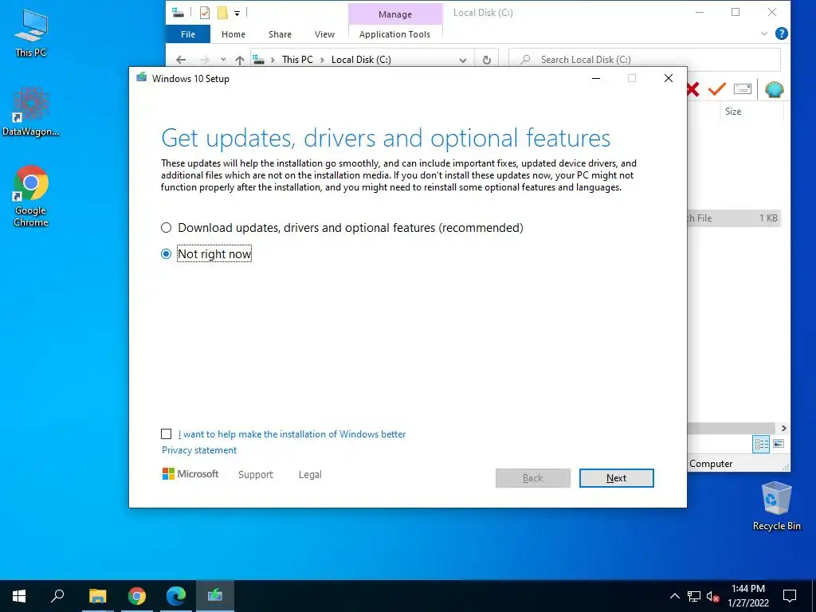The height and width of the screenshot is (612, 816).
Task: Open the Application Tools tab
Action: click(x=394, y=34)
